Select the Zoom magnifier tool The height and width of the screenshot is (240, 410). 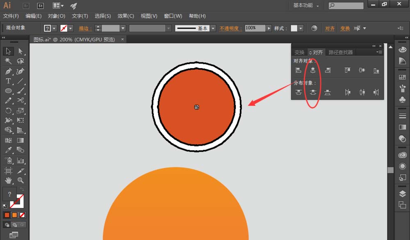pyautogui.click(x=20, y=181)
